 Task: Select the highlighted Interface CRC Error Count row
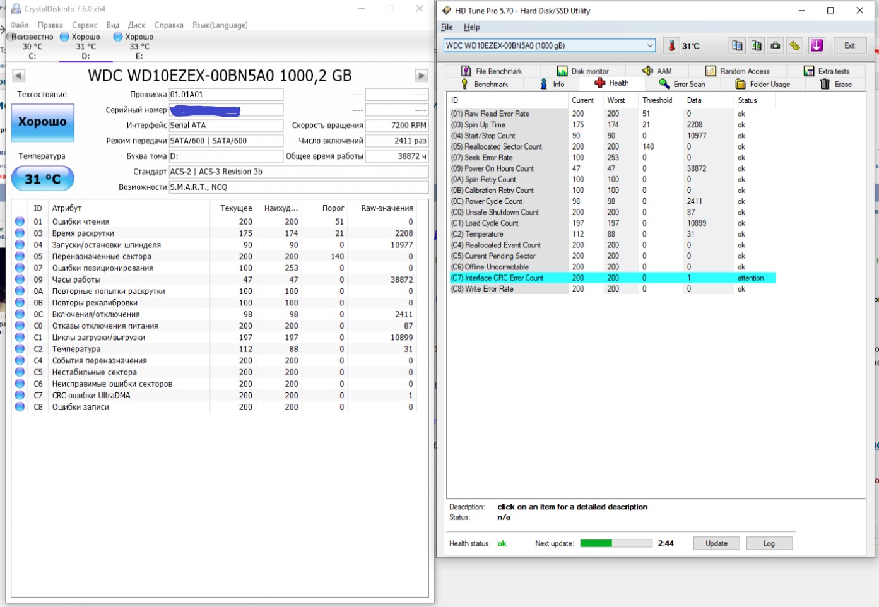click(x=612, y=278)
